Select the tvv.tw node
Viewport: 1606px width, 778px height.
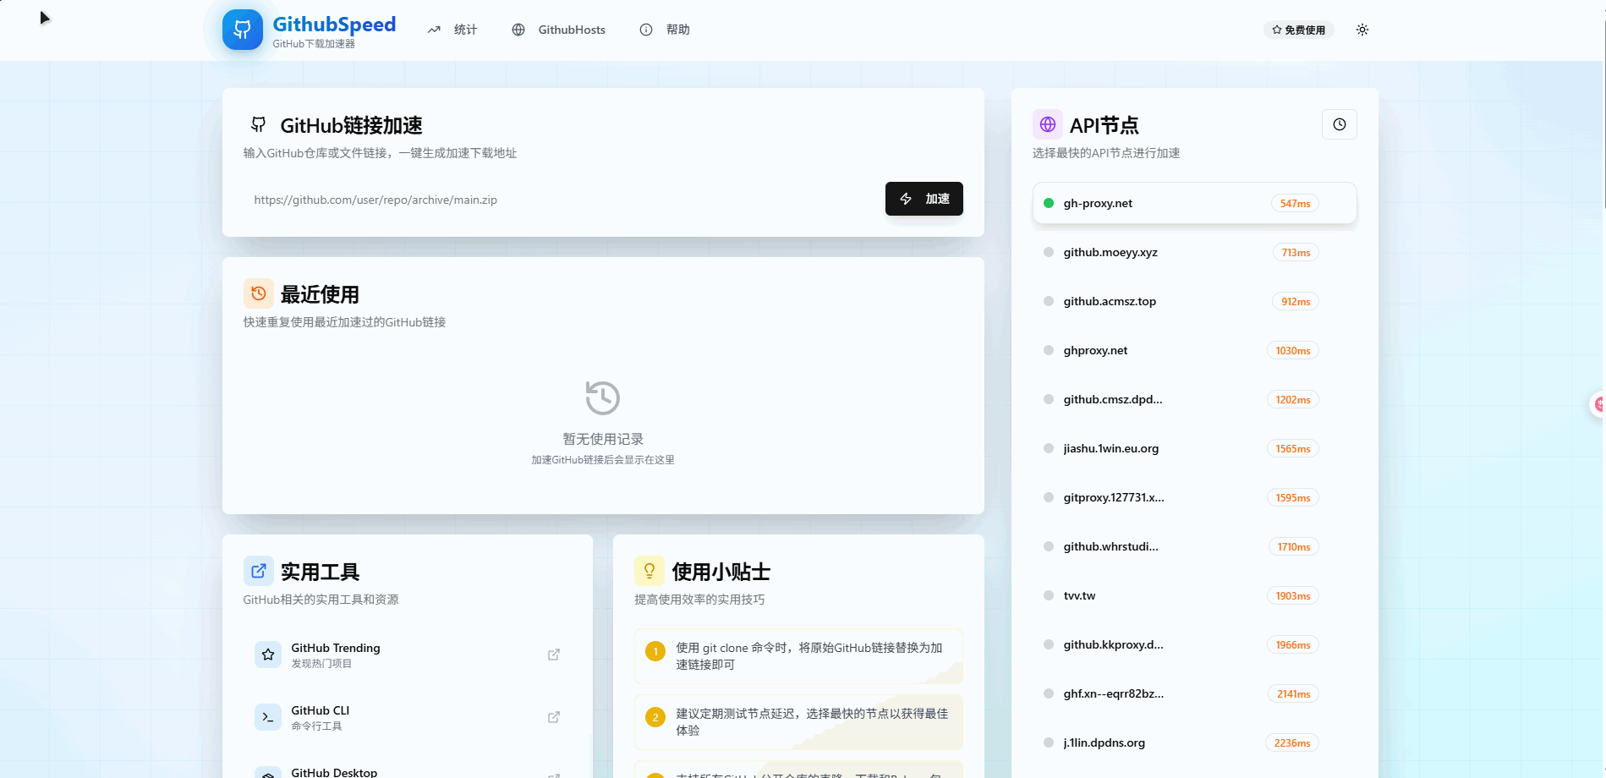(x=1194, y=595)
